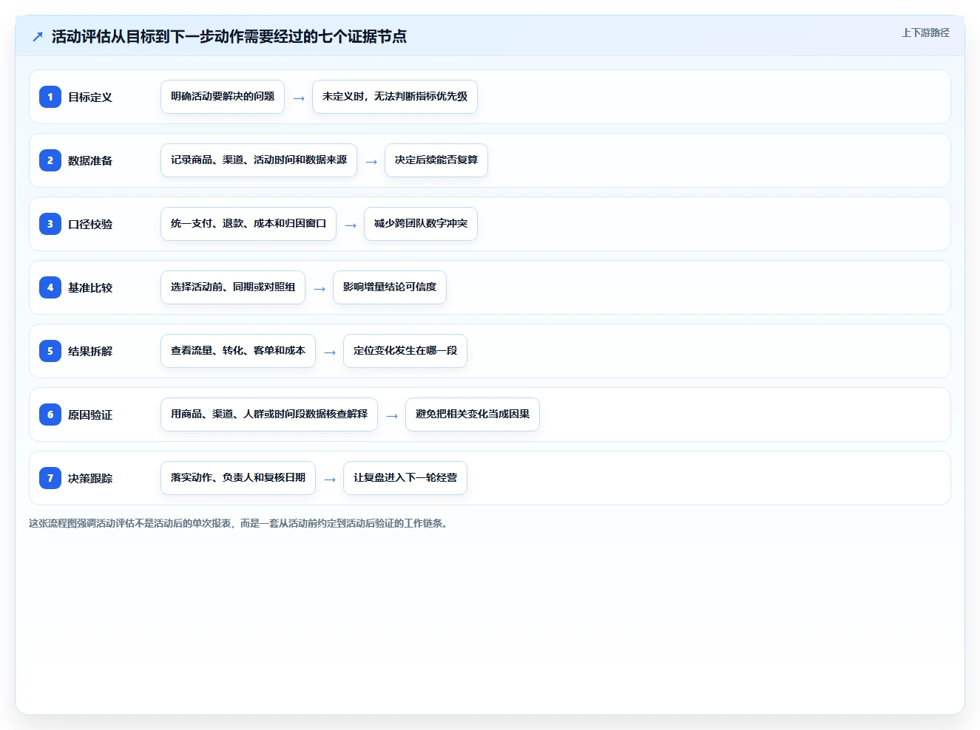Click the 决策跟踪 step label
980x730 pixels.
pyautogui.click(x=90, y=478)
